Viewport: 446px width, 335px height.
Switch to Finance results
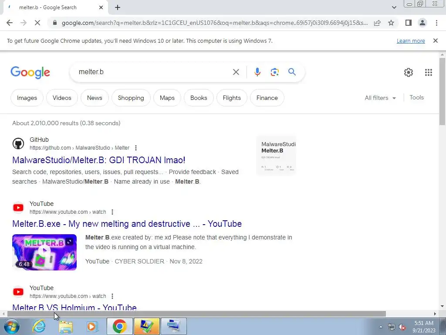pyautogui.click(x=267, y=98)
